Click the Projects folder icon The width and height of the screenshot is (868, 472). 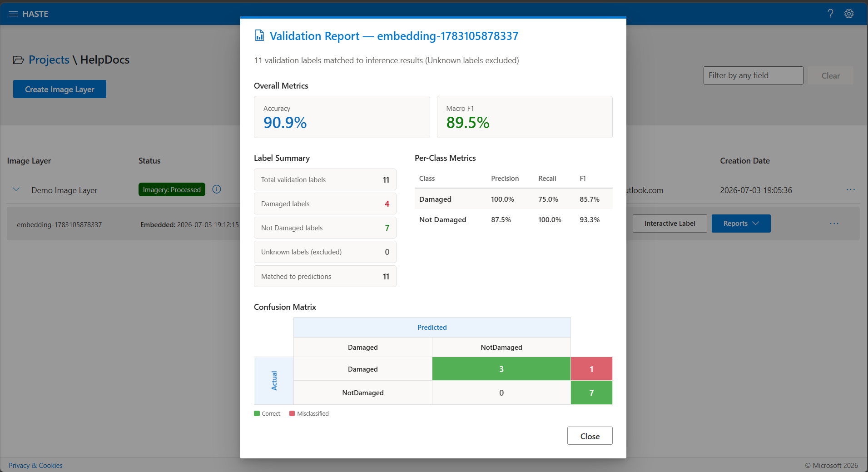click(x=18, y=60)
